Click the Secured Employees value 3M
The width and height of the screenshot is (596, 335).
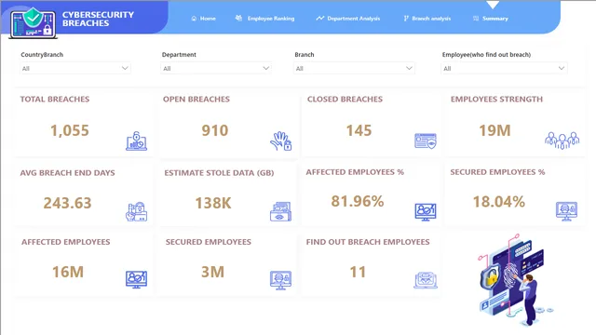click(212, 272)
